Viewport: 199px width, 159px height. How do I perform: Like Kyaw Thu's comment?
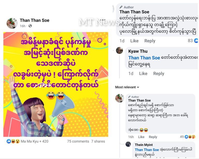pos(143,74)
